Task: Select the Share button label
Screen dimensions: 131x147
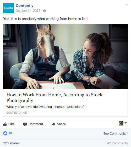Action: pyautogui.click(x=61, y=124)
